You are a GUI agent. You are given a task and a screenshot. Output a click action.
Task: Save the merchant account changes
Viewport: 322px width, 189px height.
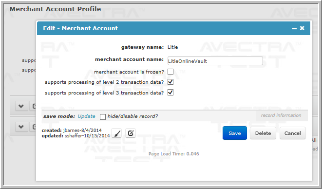click(235, 133)
